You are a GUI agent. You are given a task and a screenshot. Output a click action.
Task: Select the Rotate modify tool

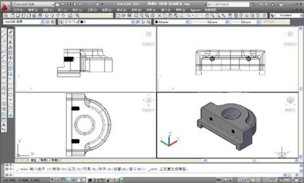click(x=10, y=63)
